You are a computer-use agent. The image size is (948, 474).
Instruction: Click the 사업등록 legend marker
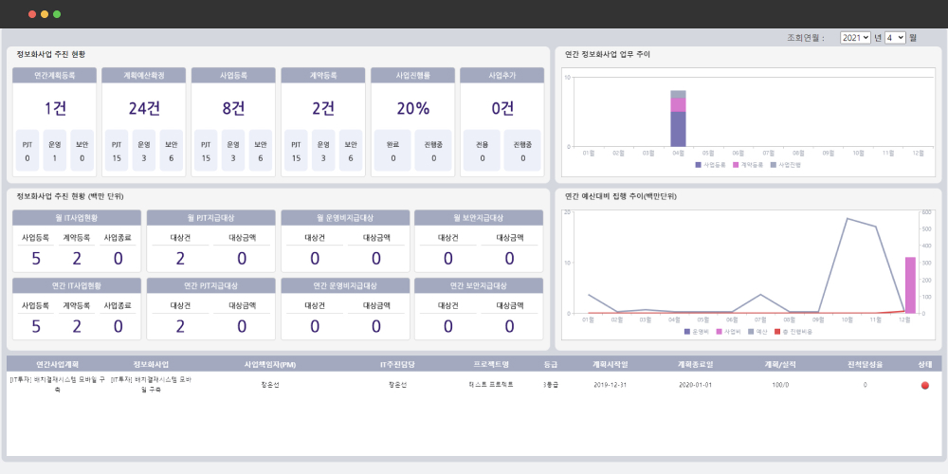[x=698, y=165]
